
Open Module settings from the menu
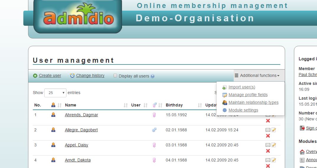click(243, 110)
